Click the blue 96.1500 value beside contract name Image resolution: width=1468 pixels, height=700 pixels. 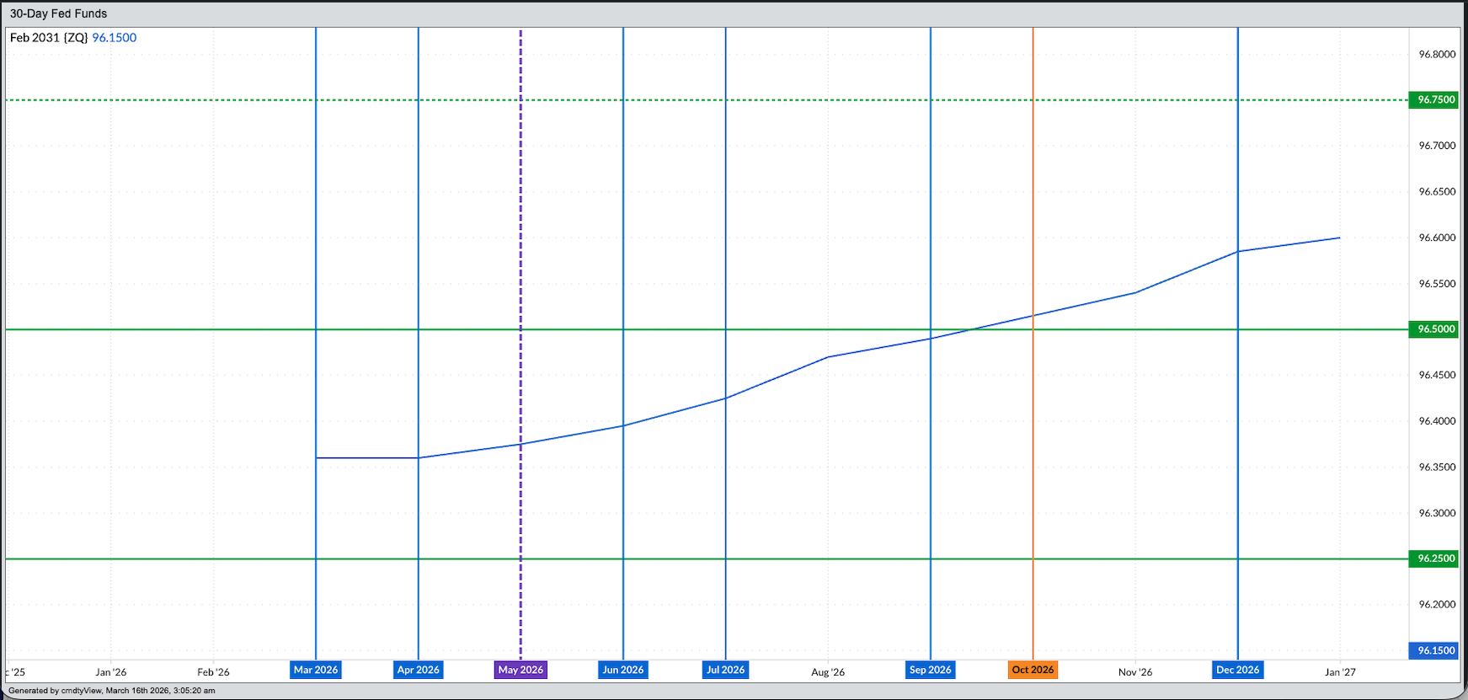click(x=115, y=38)
